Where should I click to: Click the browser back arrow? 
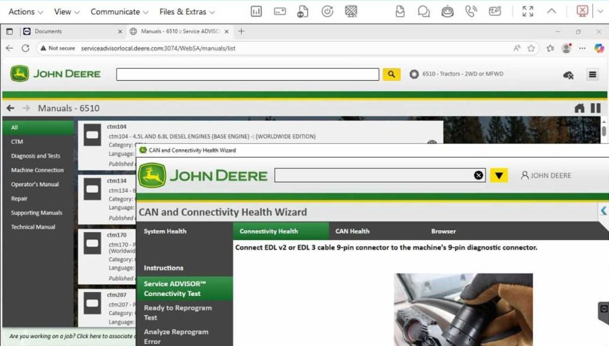click(x=10, y=49)
